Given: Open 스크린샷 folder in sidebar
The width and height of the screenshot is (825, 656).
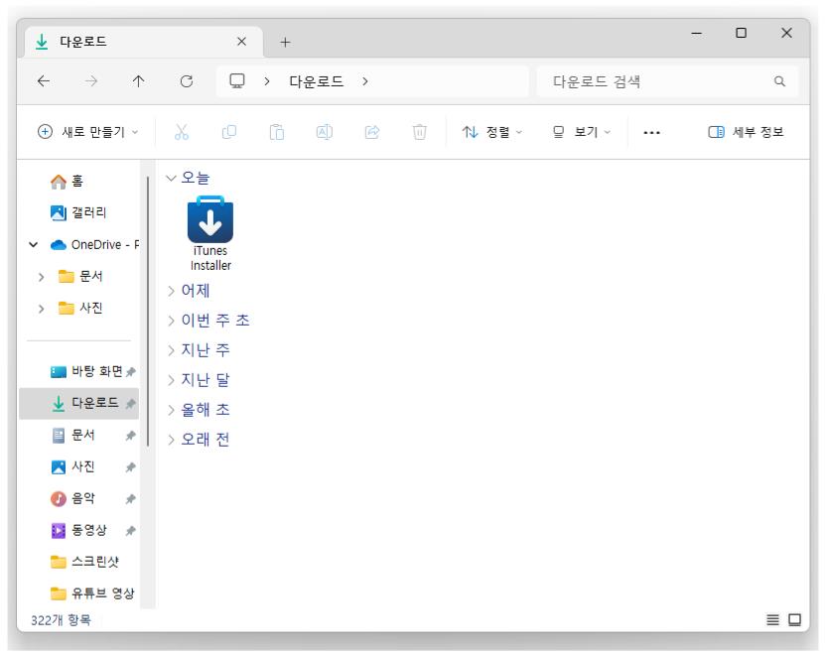Looking at the screenshot, I should click(x=84, y=562).
